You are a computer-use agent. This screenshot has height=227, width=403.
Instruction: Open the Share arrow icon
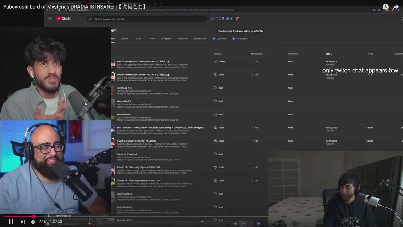(x=396, y=7)
